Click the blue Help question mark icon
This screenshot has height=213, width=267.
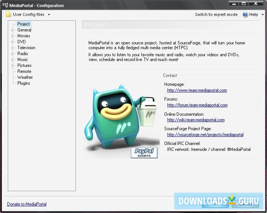tap(245, 15)
